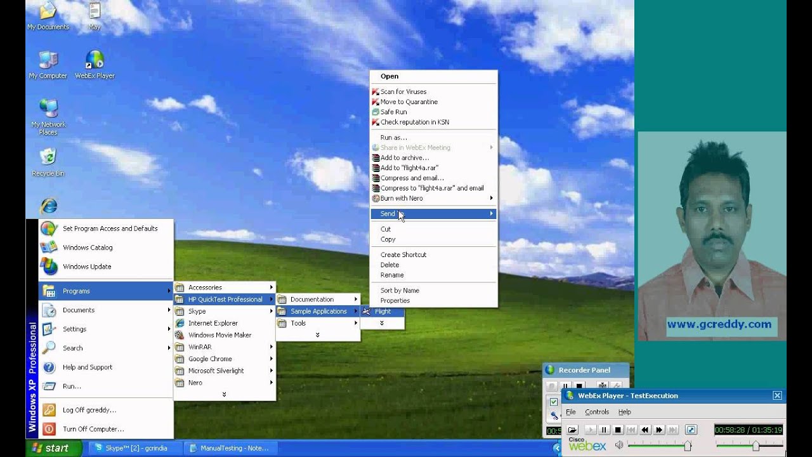Click the Start button
This screenshot has height=457, width=812.
click(54, 448)
